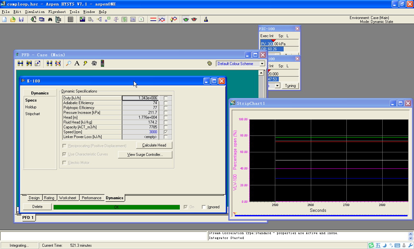
Task: Open the Flowsheet menu
Action: pos(57,12)
